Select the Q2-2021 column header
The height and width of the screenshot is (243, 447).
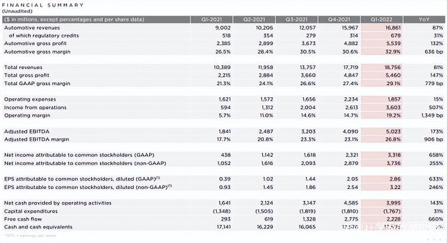[255, 20]
